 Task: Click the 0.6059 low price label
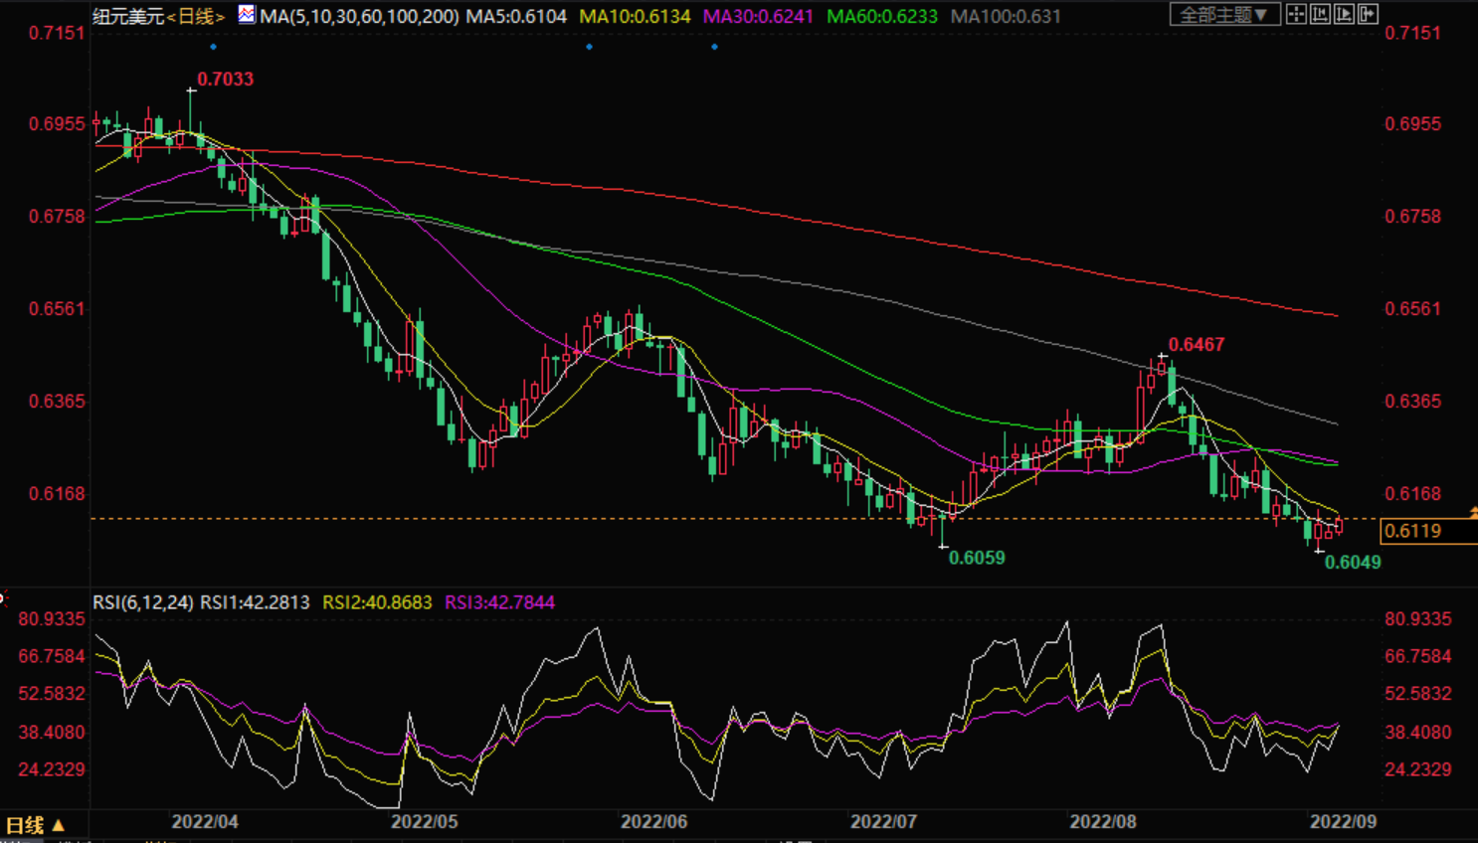coord(977,558)
